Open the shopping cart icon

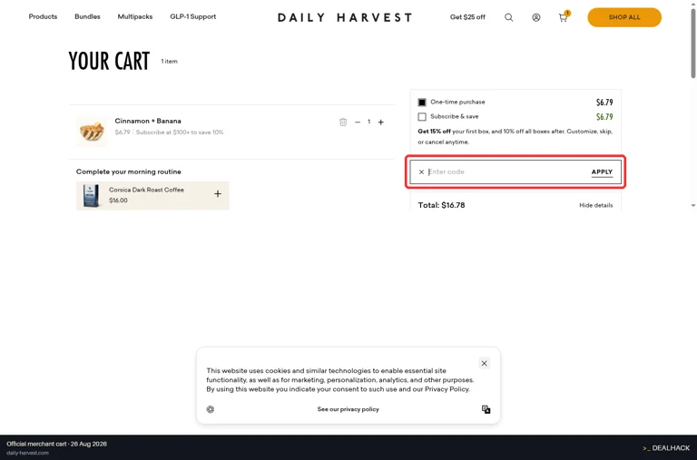(x=564, y=17)
